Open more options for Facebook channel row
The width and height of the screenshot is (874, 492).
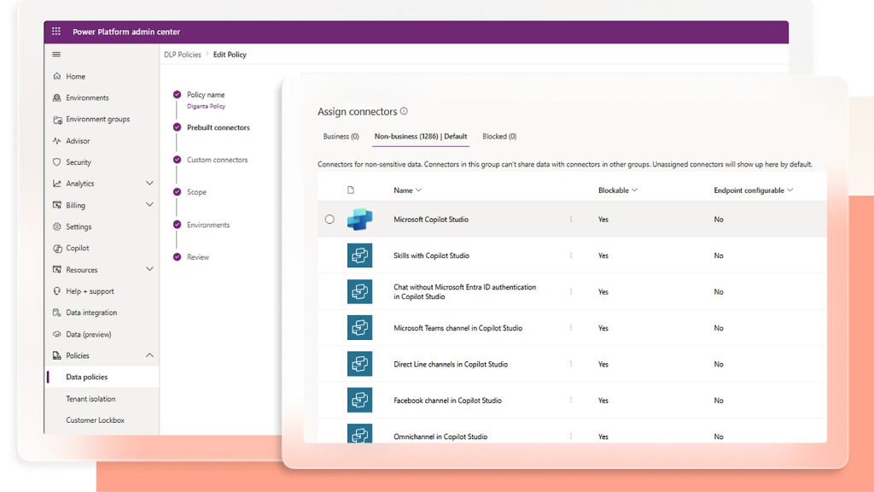tap(571, 400)
